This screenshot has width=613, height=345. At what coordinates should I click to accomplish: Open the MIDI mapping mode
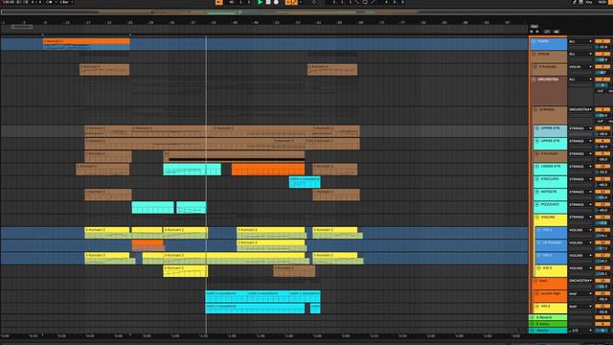click(602, 2)
